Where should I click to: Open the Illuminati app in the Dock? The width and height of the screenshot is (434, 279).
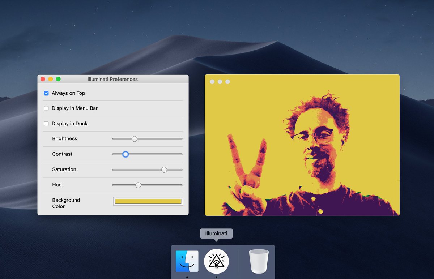(x=216, y=261)
